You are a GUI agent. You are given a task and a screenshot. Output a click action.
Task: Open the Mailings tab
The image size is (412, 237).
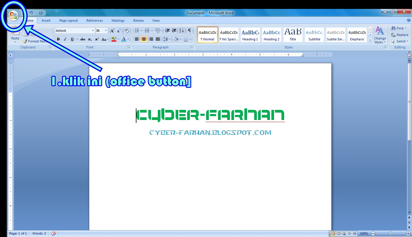pyautogui.click(x=118, y=20)
